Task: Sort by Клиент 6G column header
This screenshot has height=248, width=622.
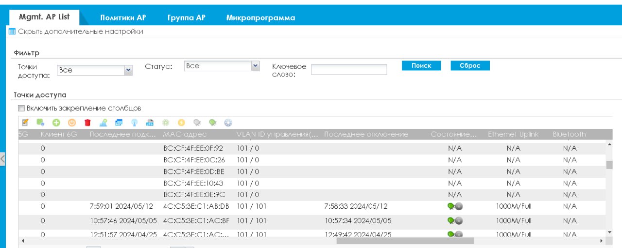Action: click(59, 134)
